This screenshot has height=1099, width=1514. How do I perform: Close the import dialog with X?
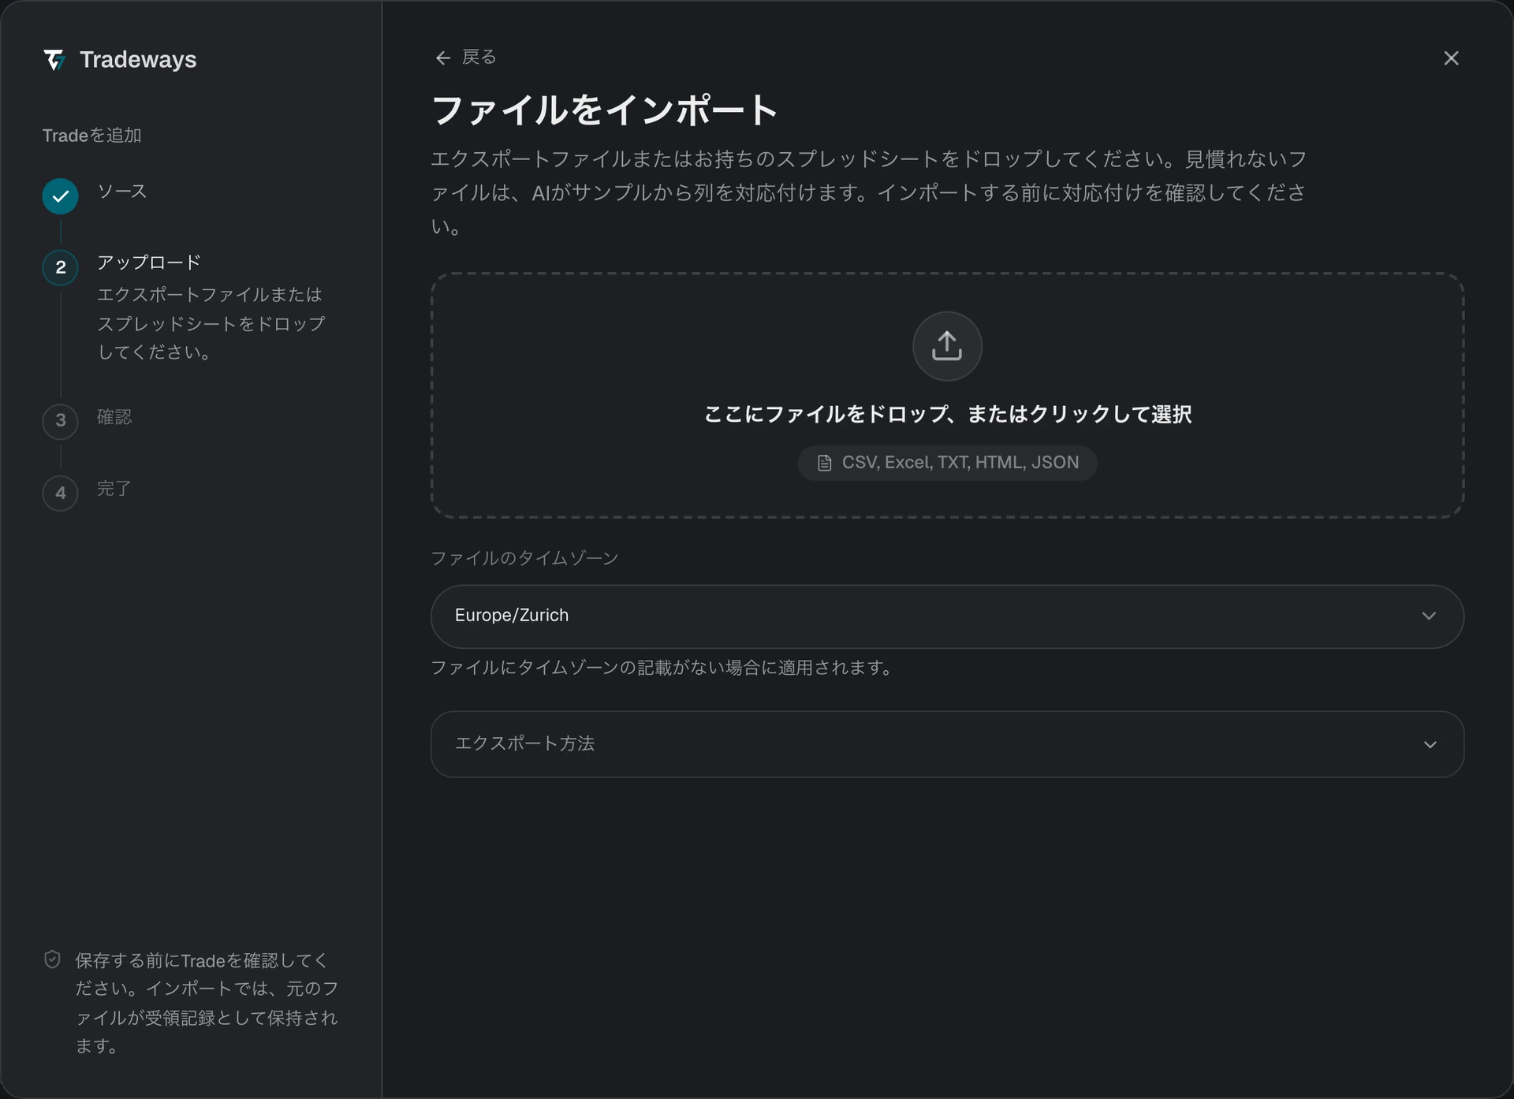point(1451,58)
